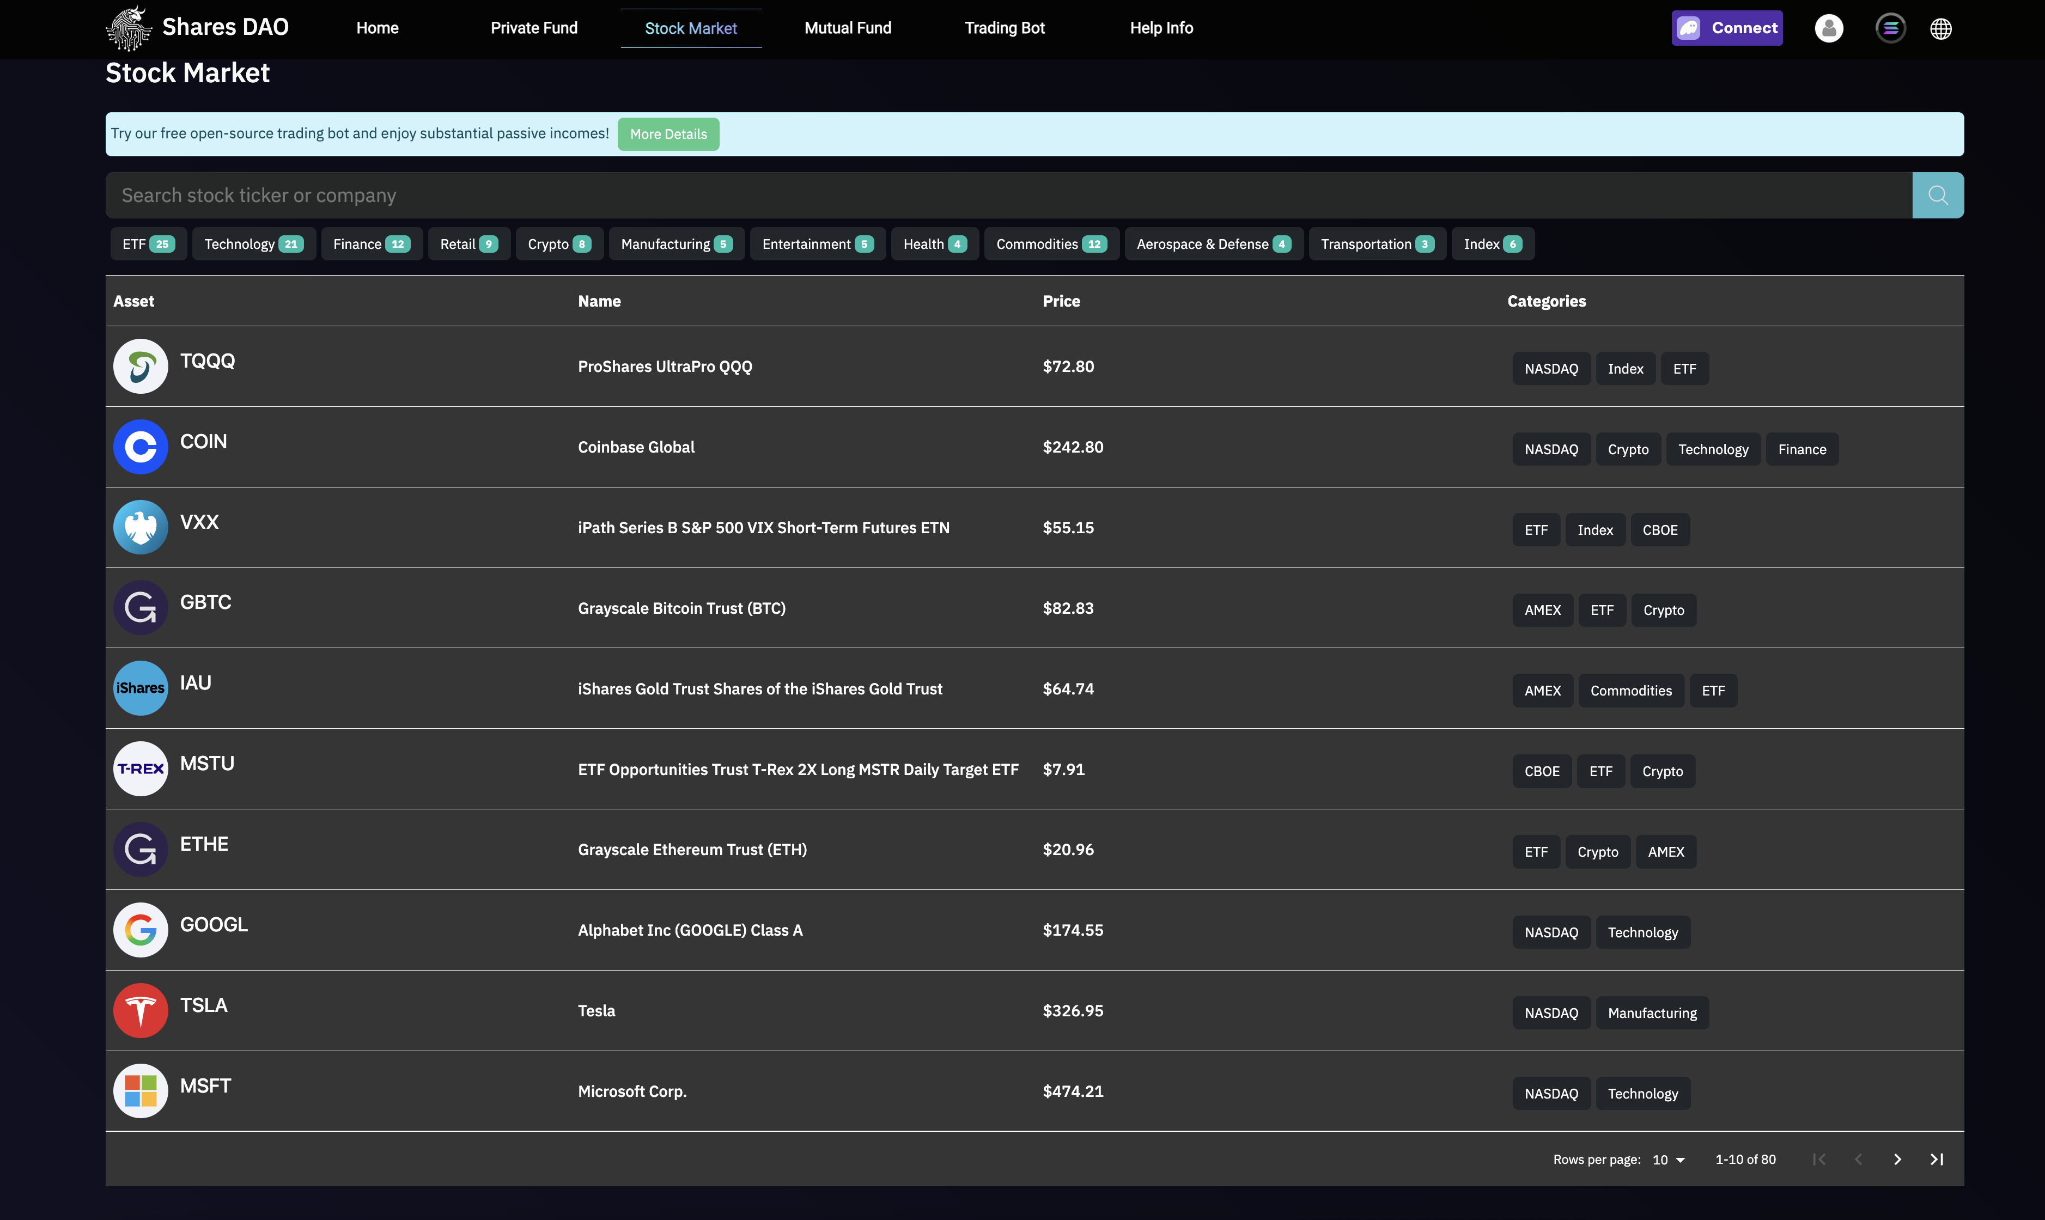Click Grayscale Bitcoin Trust (BTC) name
Image resolution: width=2045 pixels, height=1220 pixels.
pos(681,608)
